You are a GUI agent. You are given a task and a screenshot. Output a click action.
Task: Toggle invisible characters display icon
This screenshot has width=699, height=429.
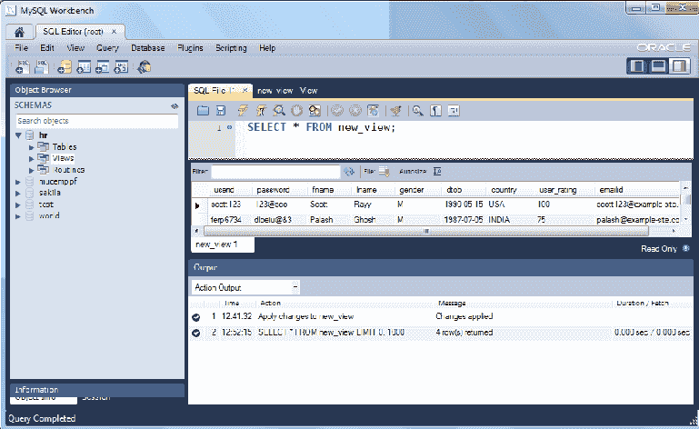[435, 111]
